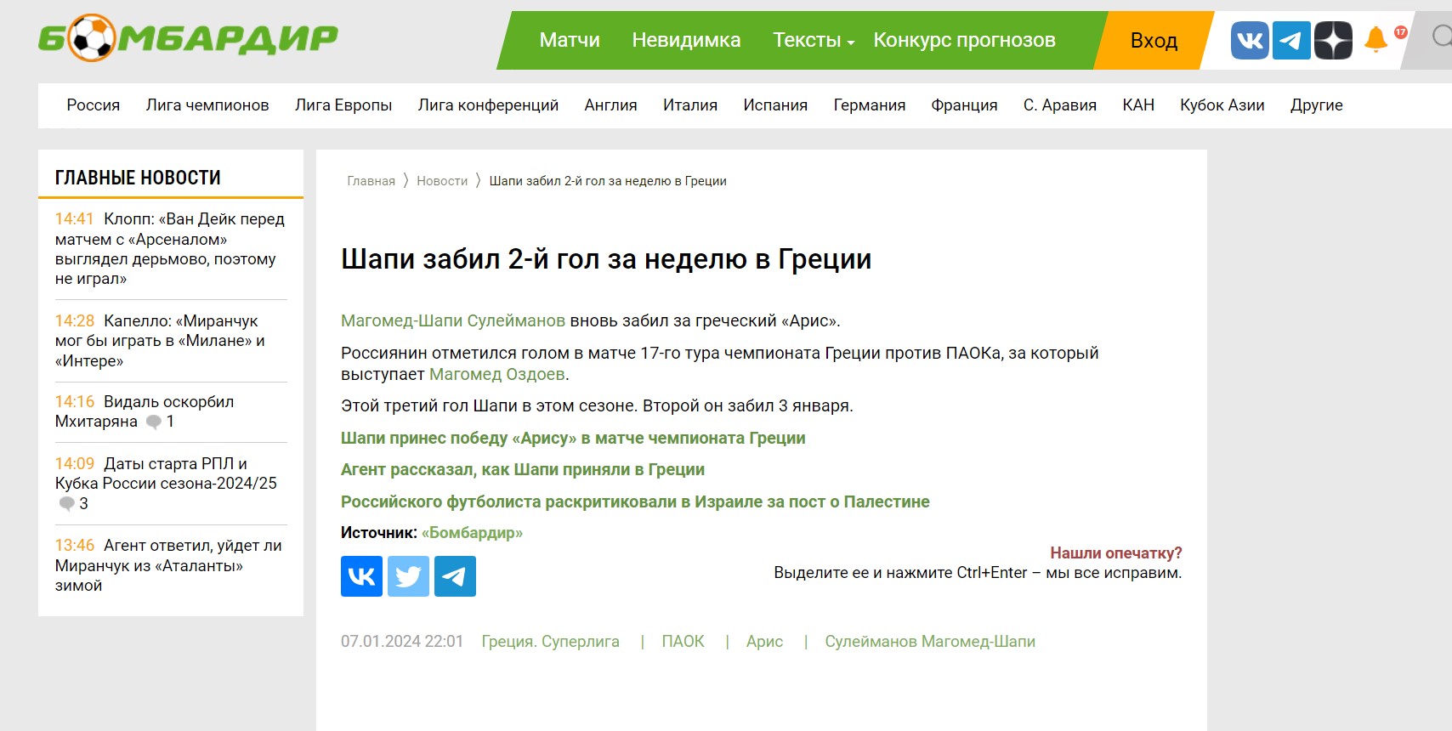Open VK page from header icon
Screen dimensions: 1452x731
click(x=1249, y=40)
